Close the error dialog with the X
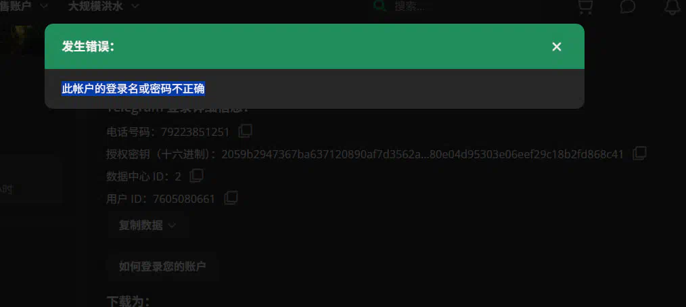686x307 pixels. pyautogui.click(x=556, y=47)
